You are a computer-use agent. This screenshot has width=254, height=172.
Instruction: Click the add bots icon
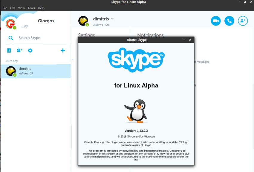point(19,51)
